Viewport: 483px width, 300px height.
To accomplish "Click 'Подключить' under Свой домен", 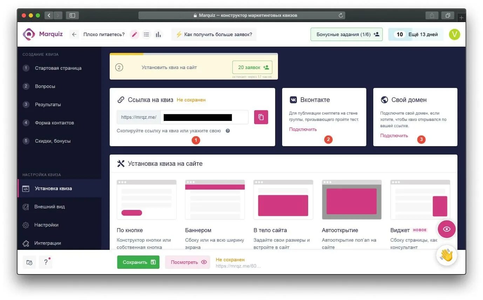I will coord(394,136).
